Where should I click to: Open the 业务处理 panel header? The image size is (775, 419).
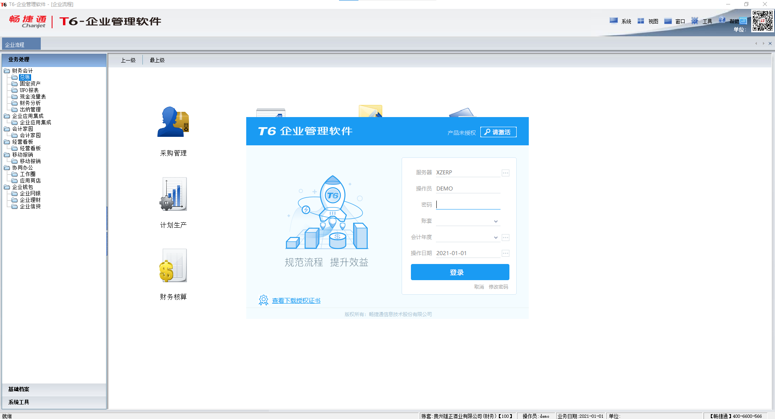54,60
